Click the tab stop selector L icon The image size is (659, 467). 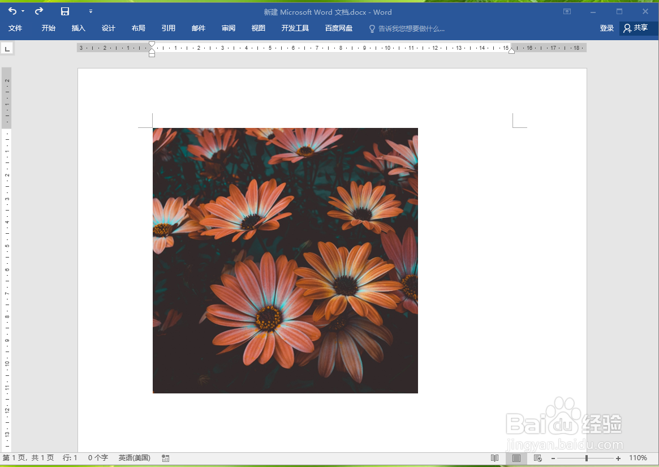(7, 49)
